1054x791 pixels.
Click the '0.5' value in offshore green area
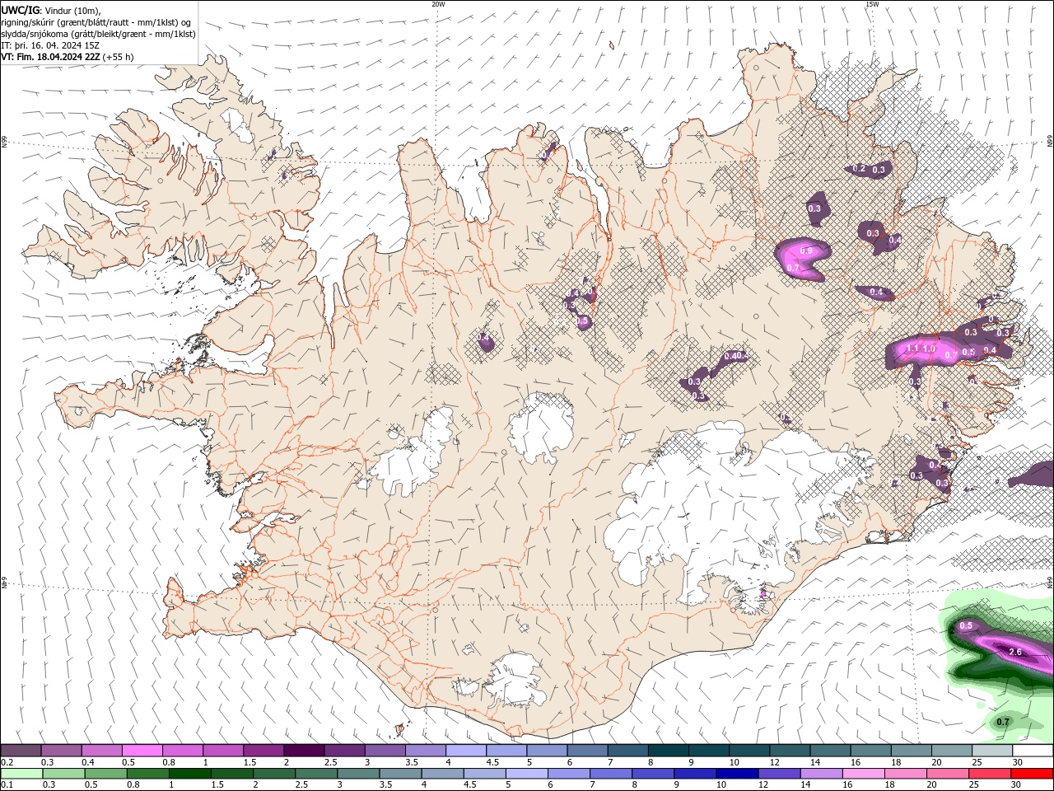966,625
